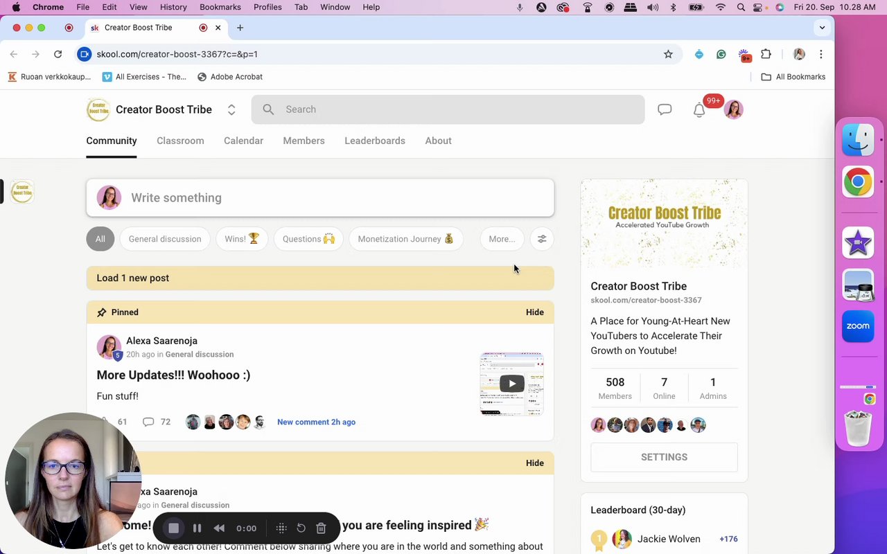
Task: Open 1 Admins stat
Action: click(x=713, y=388)
